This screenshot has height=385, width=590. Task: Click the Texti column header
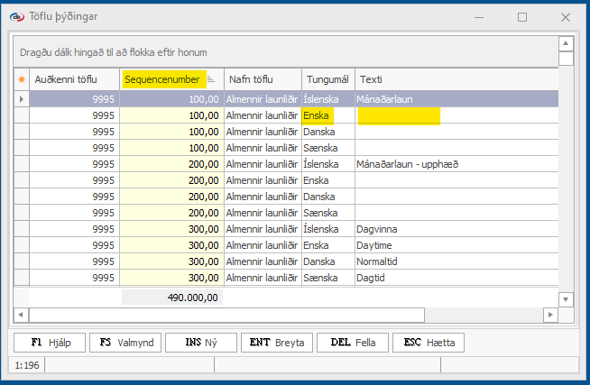pyautogui.click(x=456, y=79)
